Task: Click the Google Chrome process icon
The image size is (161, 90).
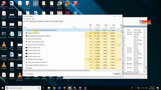Action: coord(26,33)
